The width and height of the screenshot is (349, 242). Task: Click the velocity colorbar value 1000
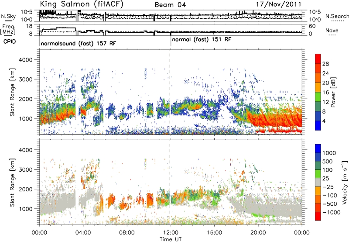[329, 153]
